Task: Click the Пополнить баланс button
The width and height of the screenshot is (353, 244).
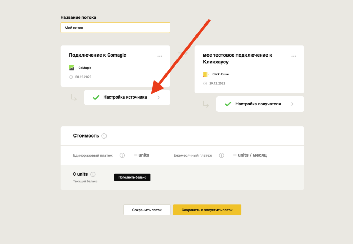Action: click(x=132, y=177)
